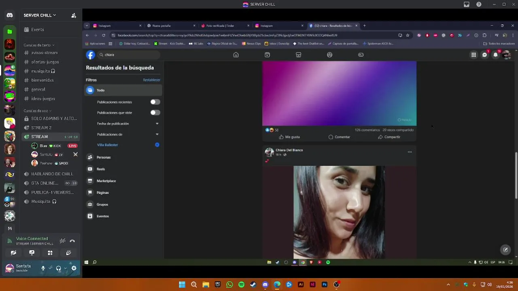Open headphone output options arrow

65,268
